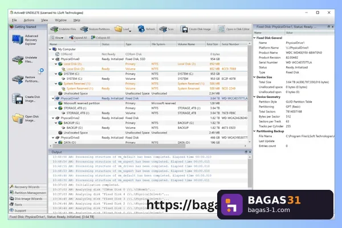Open Advanced Recovery Explorer in the sidebar
The width and height of the screenshot is (342, 228).
[26, 40]
